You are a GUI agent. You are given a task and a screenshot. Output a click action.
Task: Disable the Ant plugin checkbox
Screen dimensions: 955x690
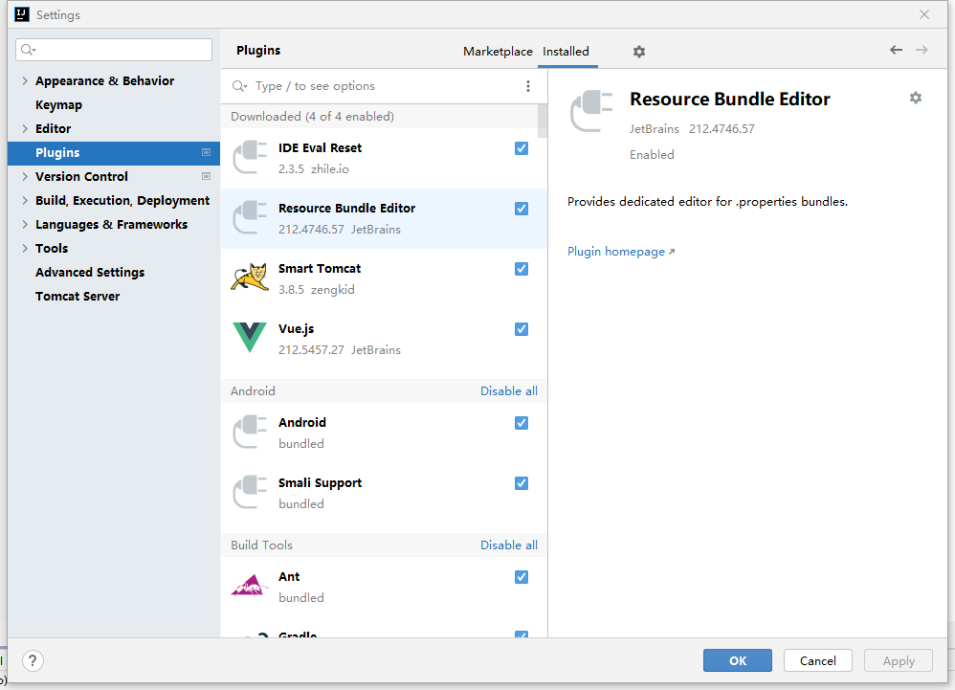(x=522, y=577)
